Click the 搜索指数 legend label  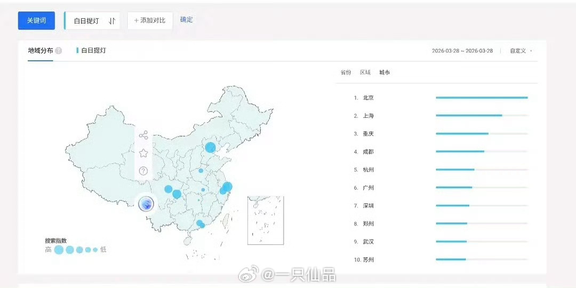click(56, 241)
